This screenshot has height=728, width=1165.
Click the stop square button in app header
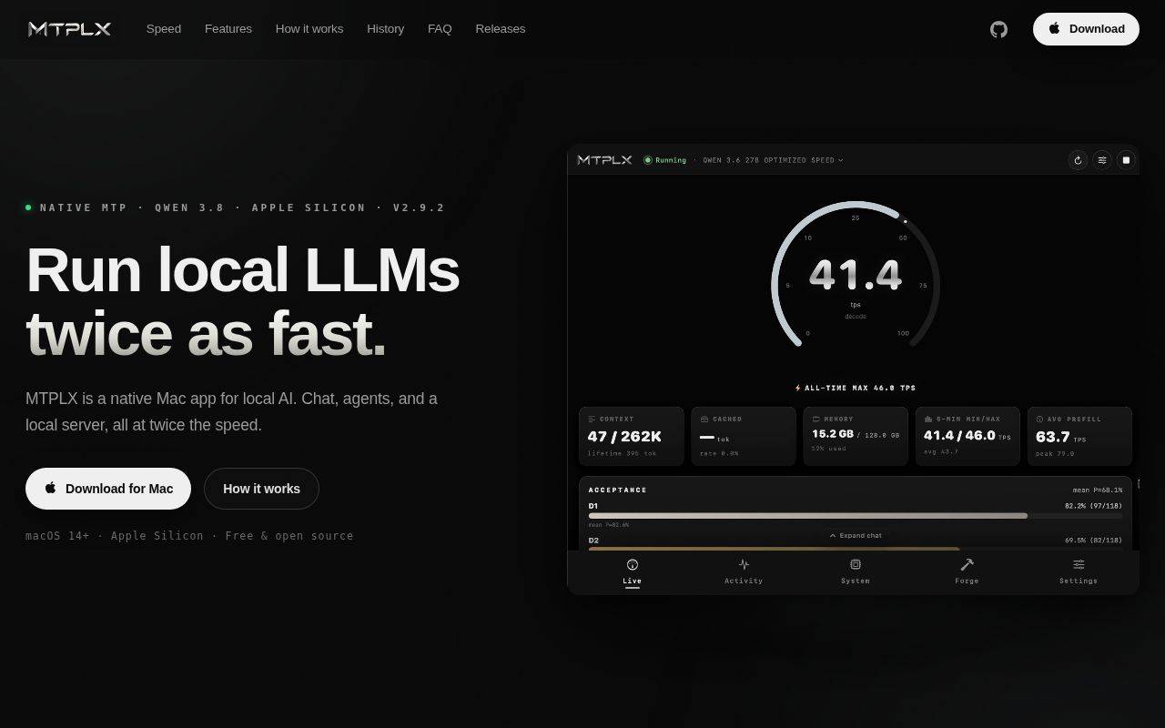[1126, 160]
